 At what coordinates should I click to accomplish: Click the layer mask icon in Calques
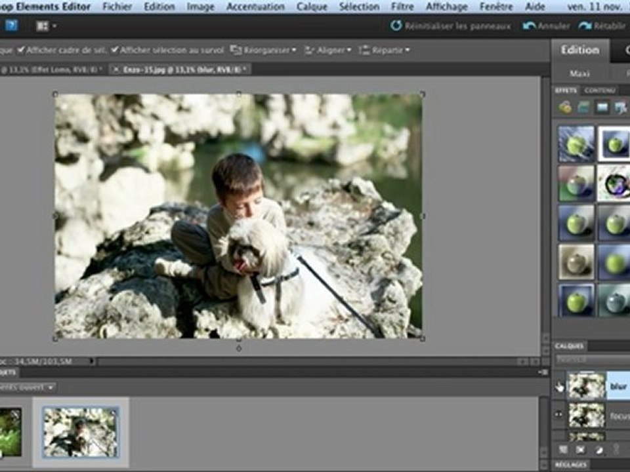click(581, 450)
